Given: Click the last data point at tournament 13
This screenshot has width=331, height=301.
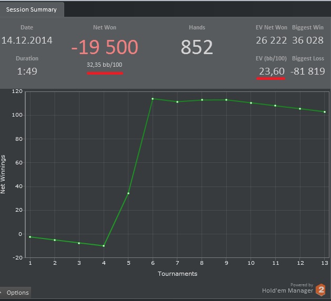Looking at the screenshot, I should tap(325, 112).
